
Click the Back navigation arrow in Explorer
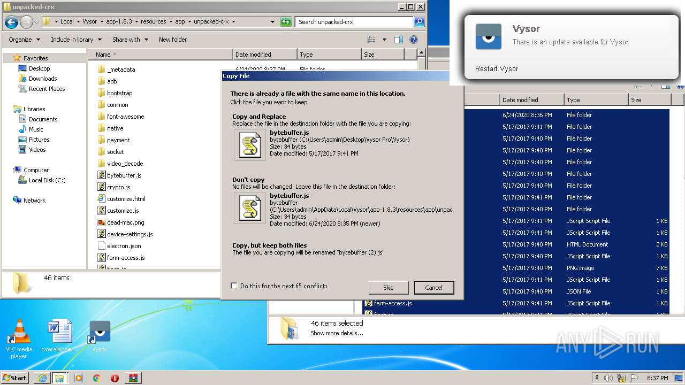[x=11, y=22]
